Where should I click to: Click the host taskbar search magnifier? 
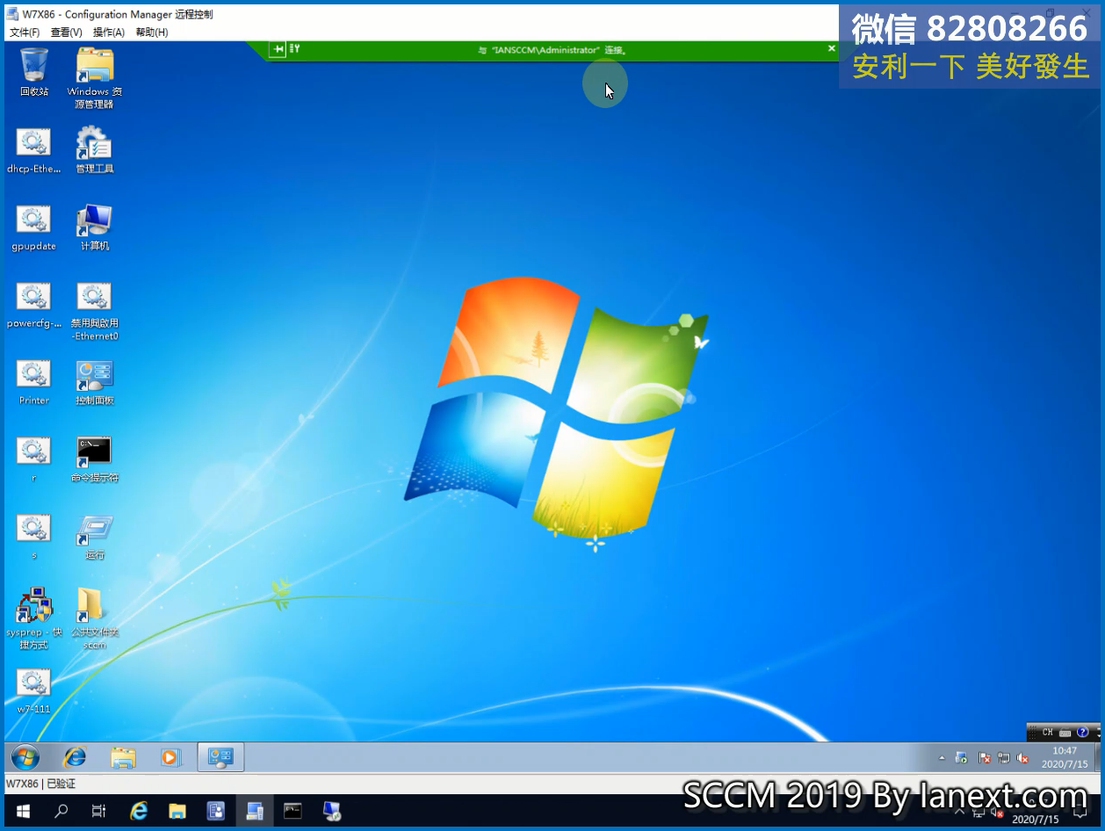pos(61,812)
